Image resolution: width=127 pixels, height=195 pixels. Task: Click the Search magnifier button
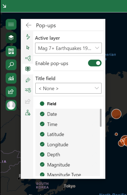point(11,65)
